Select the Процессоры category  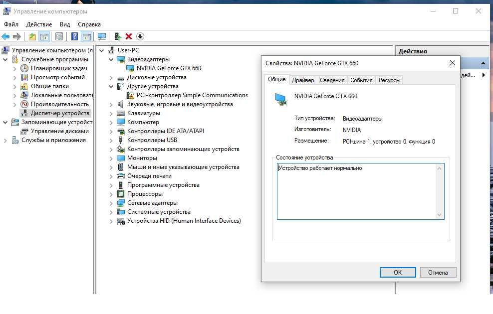pos(145,194)
